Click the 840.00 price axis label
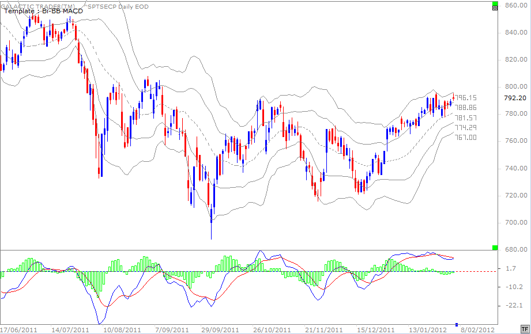 tap(516, 32)
